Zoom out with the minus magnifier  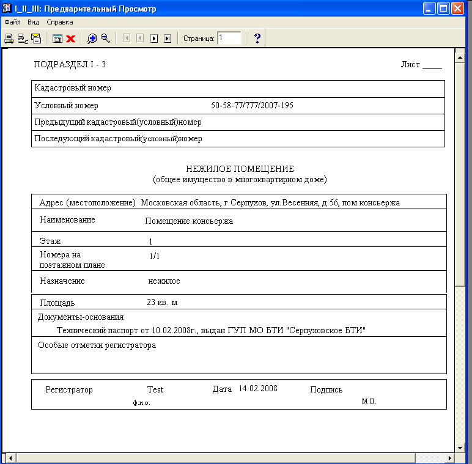[x=105, y=38]
